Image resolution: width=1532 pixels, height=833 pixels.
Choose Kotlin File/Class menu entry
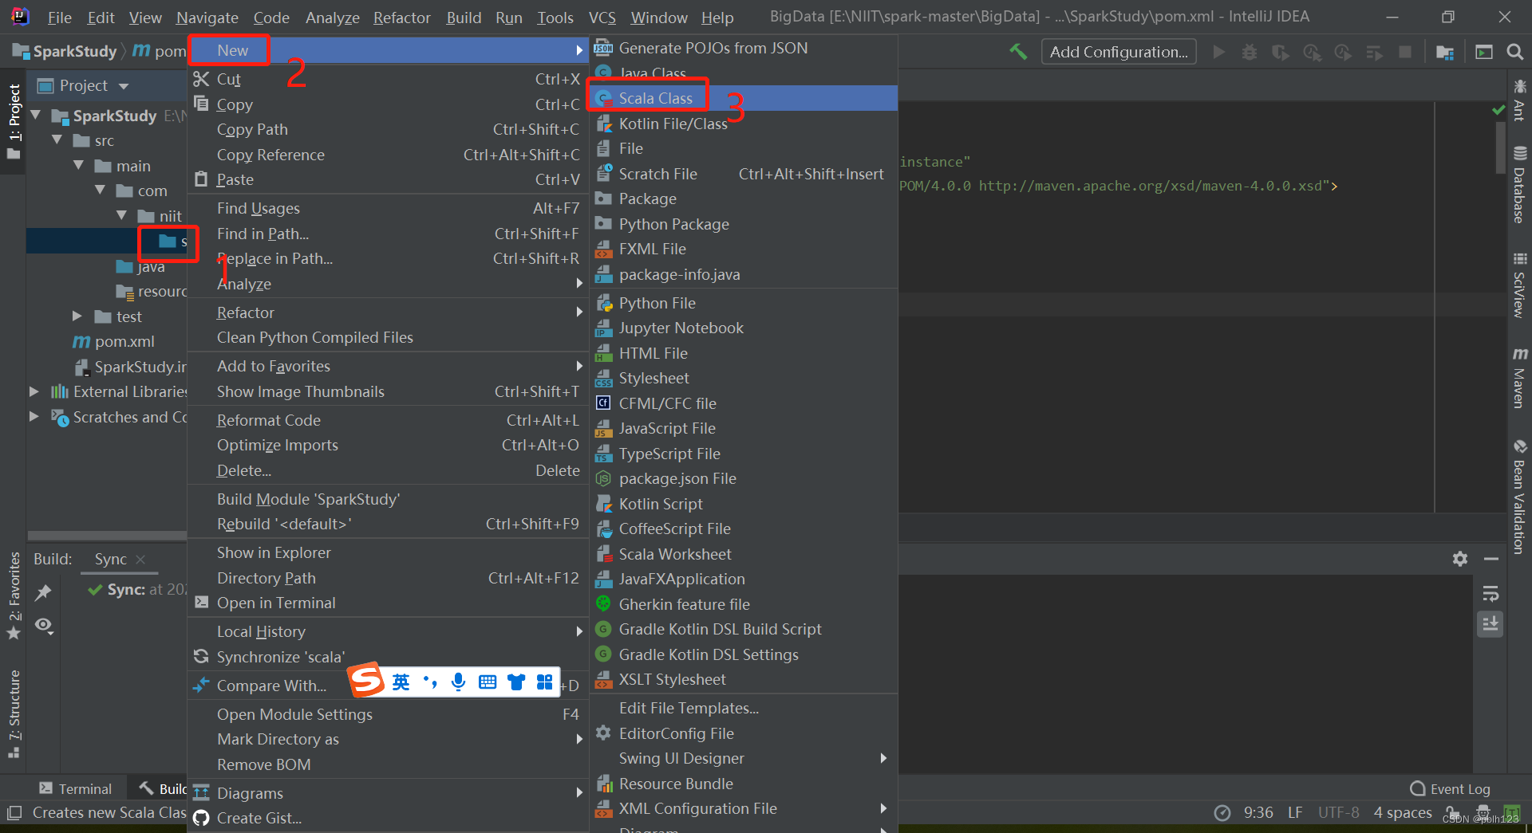pos(744,124)
